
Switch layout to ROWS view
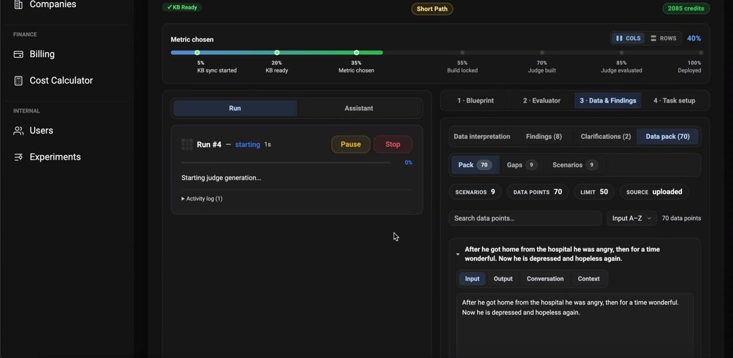pos(663,38)
